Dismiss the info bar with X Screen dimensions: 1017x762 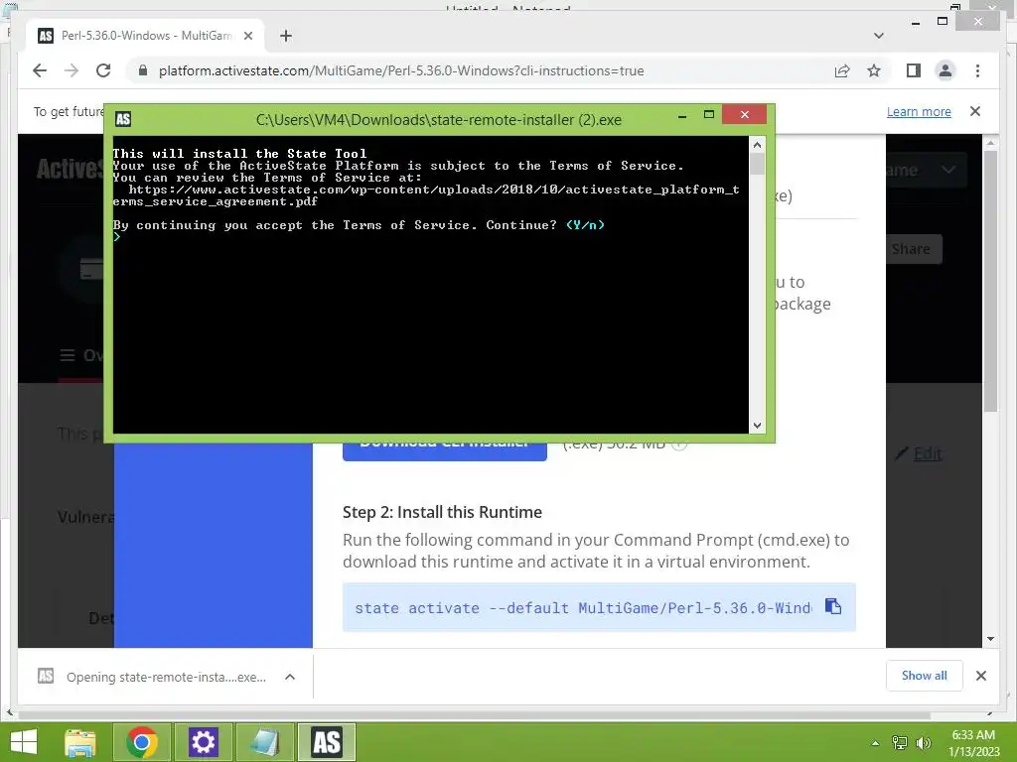pos(975,111)
